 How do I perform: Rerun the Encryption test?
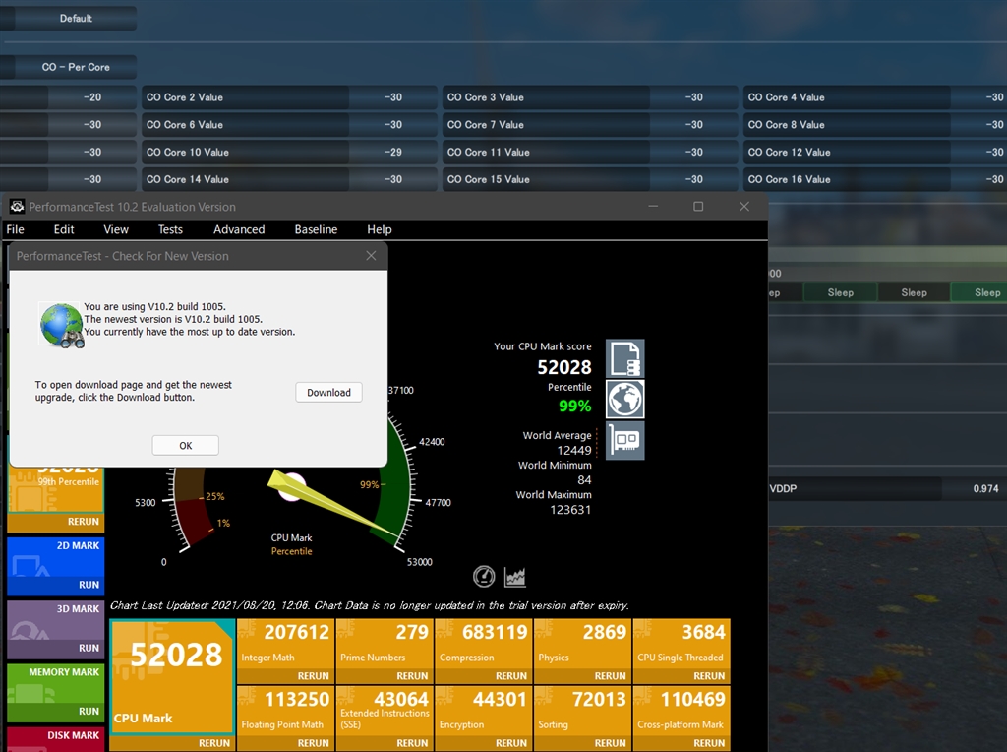click(510, 743)
